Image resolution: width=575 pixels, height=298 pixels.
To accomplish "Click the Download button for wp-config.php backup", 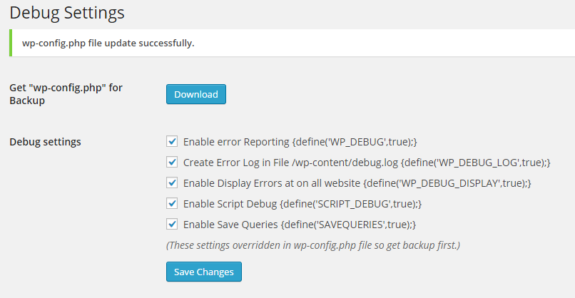I will click(x=195, y=94).
